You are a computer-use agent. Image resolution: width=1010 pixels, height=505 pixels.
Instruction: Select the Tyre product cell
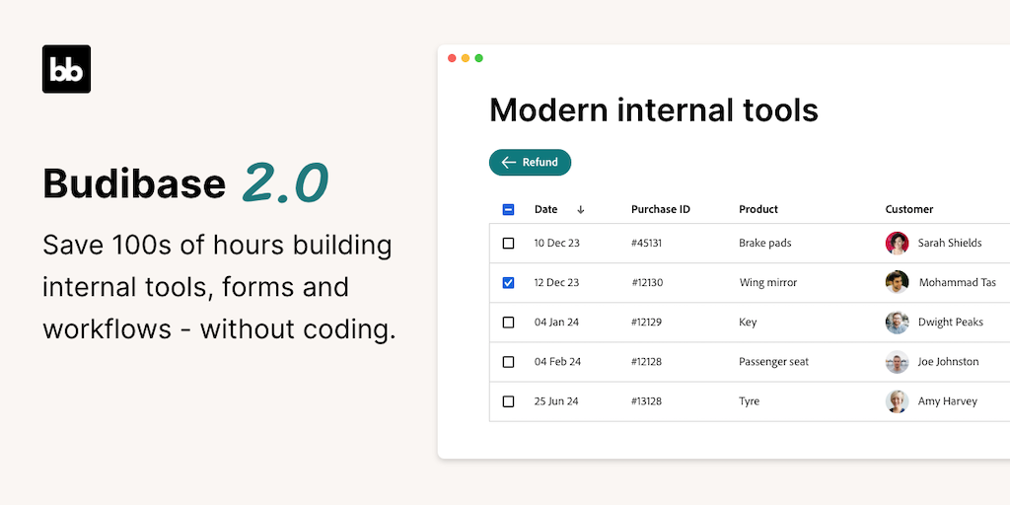click(x=750, y=401)
